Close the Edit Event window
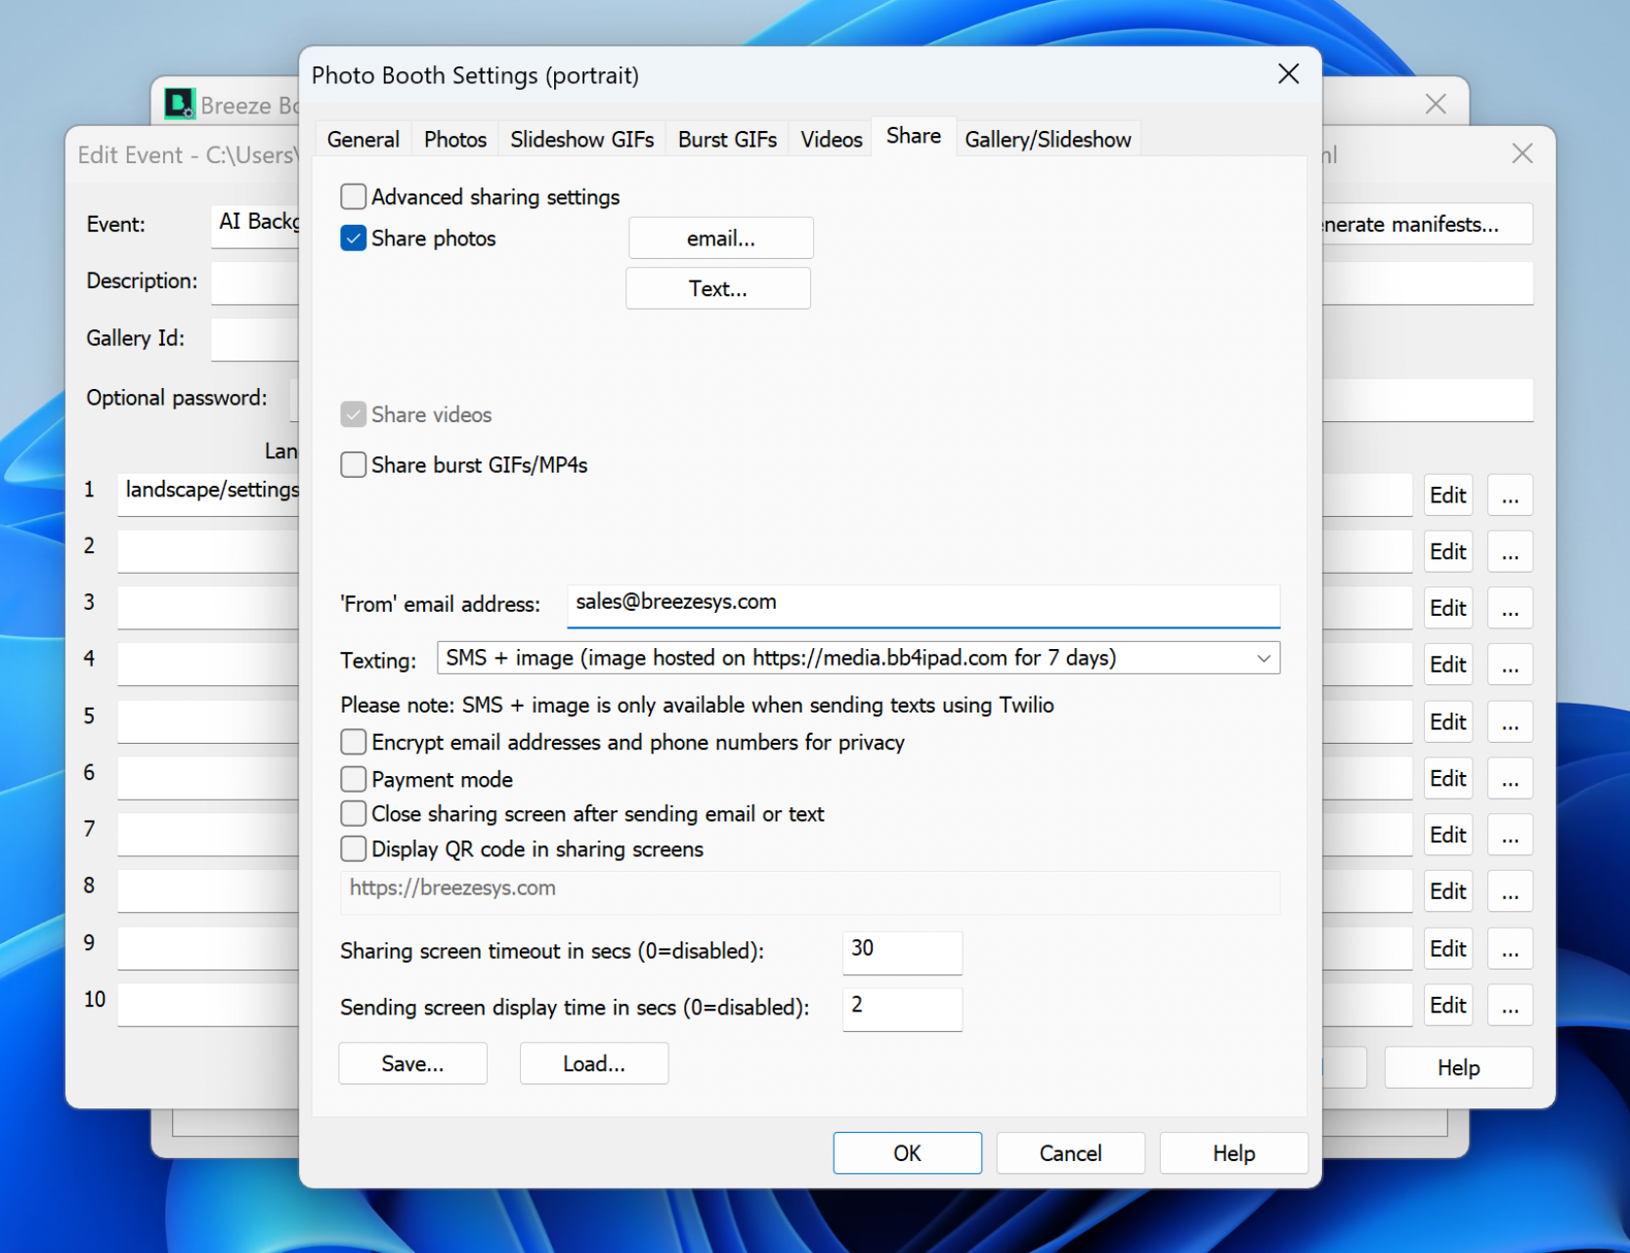Image resolution: width=1630 pixels, height=1253 pixels. (1521, 153)
